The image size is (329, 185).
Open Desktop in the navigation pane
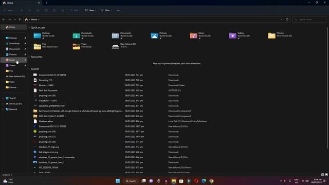[13, 38]
